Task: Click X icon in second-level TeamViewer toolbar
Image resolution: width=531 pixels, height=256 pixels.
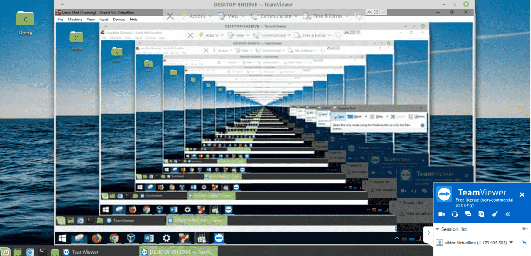Action: click(x=191, y=35)
